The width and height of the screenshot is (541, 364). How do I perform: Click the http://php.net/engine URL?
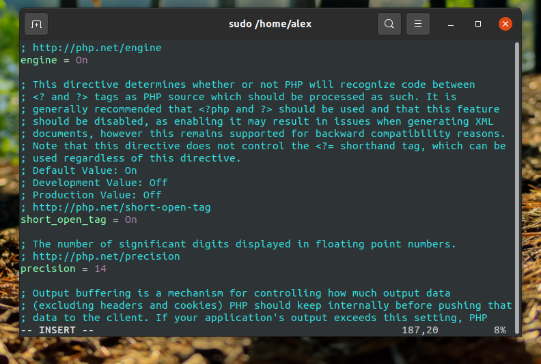pyautogui.click(x=97, y=48)
